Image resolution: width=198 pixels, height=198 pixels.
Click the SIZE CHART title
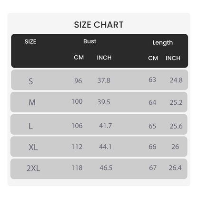click(99, 25)
